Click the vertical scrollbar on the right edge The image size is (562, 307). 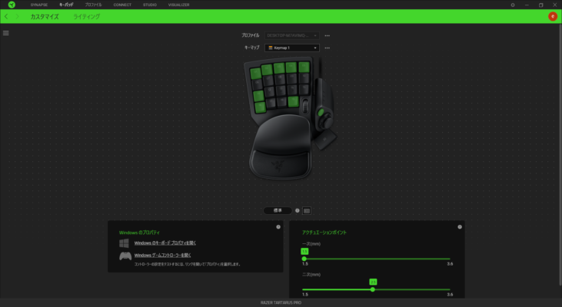point(560,153)
